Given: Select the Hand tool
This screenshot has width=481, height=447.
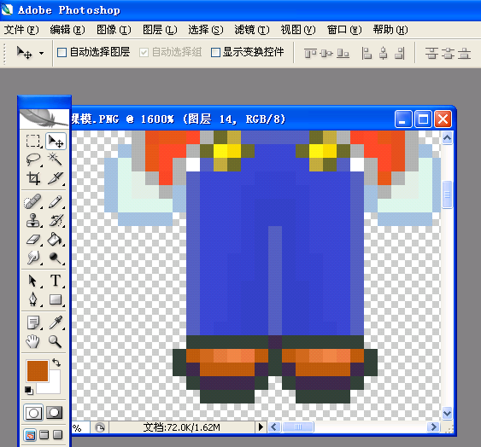Looking at the screenshot, I should coord(32,341).
